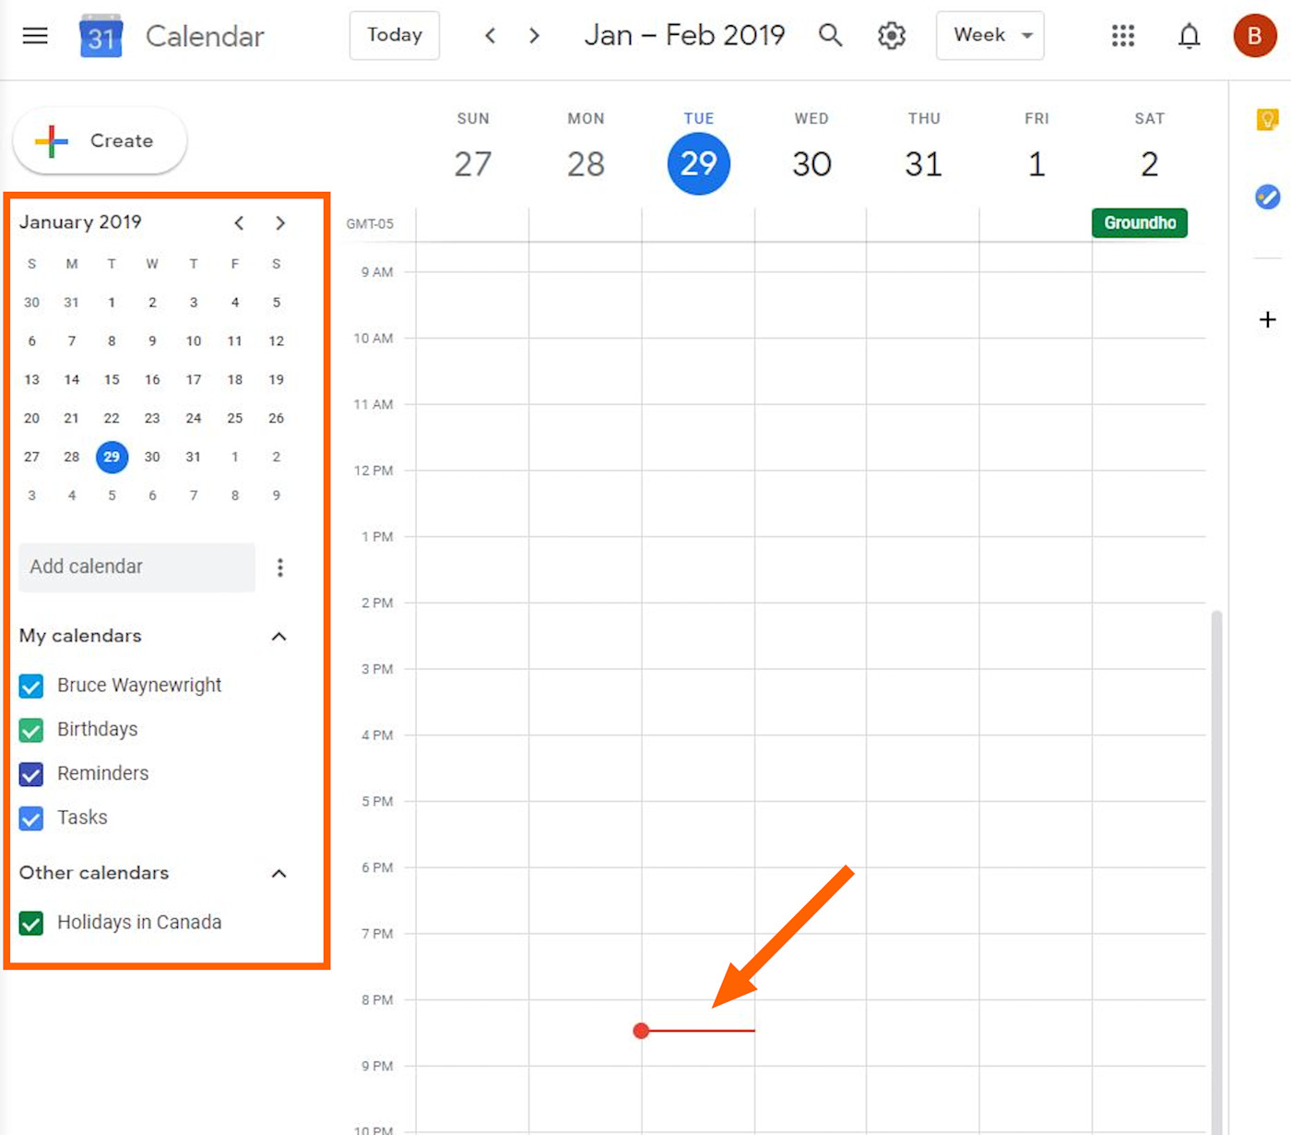Collapse the My calendars section
Image resolution: width=1291 pixels, height=1135 pixels.
click(278, 637)
